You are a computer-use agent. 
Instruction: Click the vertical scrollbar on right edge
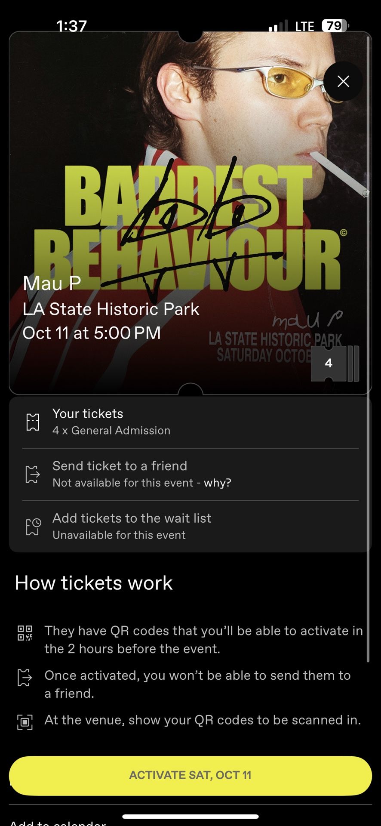(368, 344)
